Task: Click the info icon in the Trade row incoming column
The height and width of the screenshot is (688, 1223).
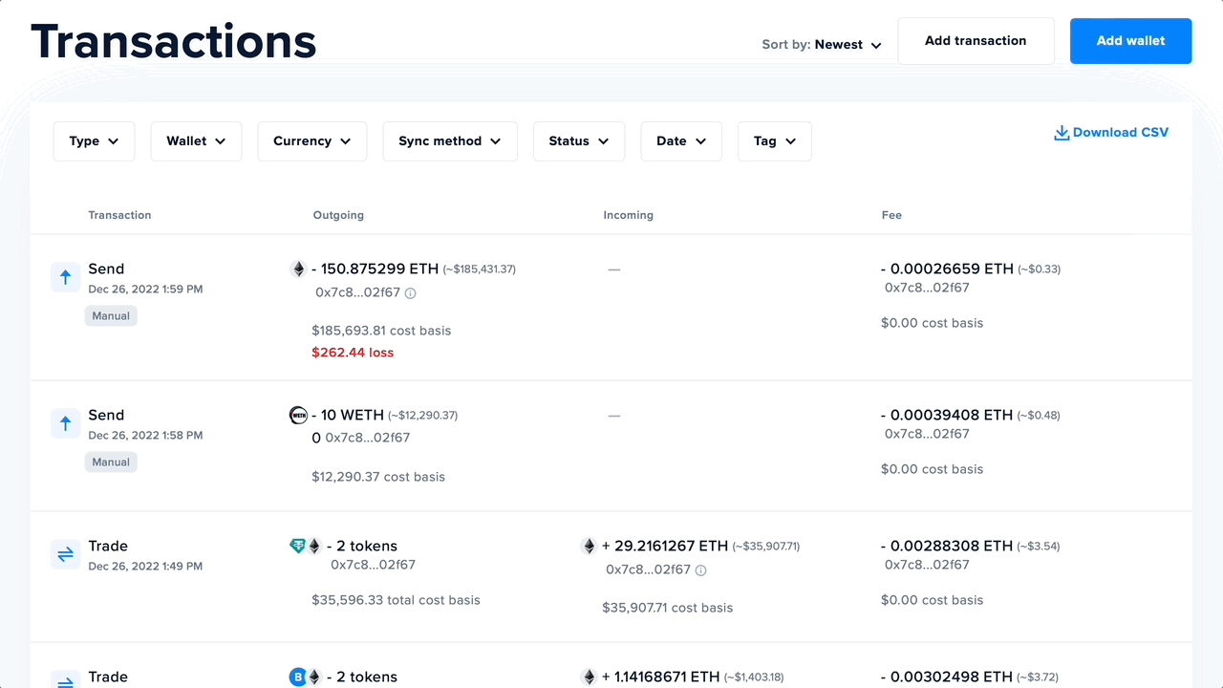Action: (703, 570)
